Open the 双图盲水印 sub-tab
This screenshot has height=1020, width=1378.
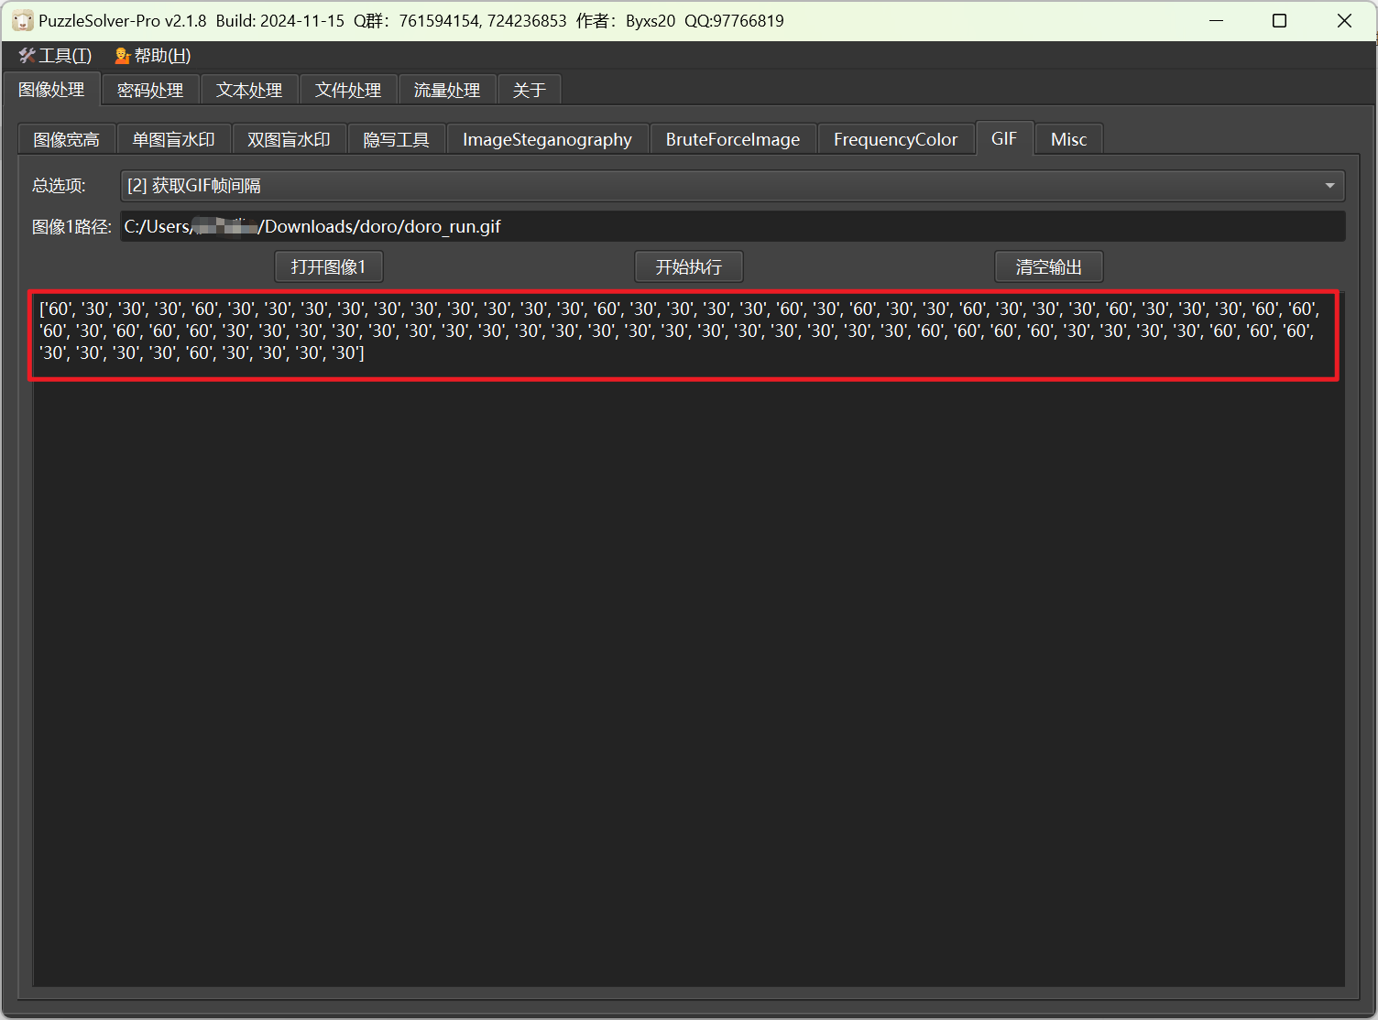[x=289, y=140]
